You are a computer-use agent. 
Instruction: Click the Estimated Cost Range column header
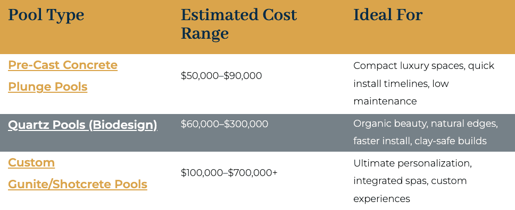tap(239, 24)
